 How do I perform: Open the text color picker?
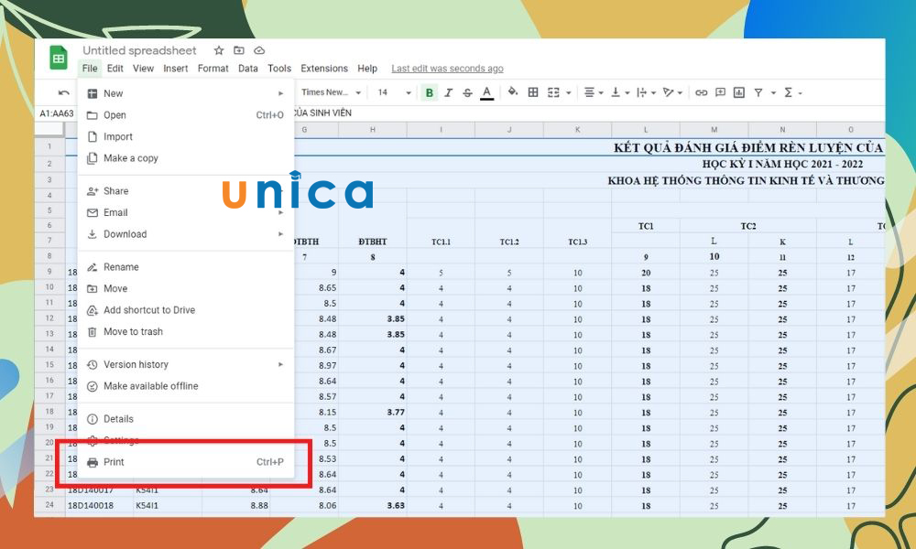(486, 92)
